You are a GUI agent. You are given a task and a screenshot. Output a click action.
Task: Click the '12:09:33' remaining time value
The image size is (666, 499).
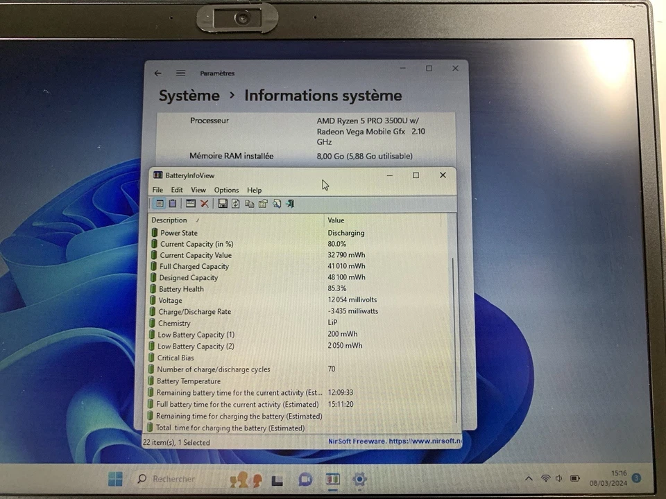point(340,392)
